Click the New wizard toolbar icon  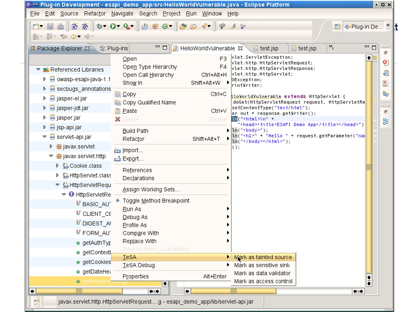point(36,27)
